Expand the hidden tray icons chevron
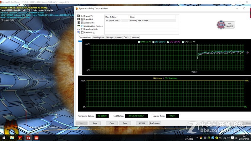Screen dimensions: 251x141 tap(197, 138)
